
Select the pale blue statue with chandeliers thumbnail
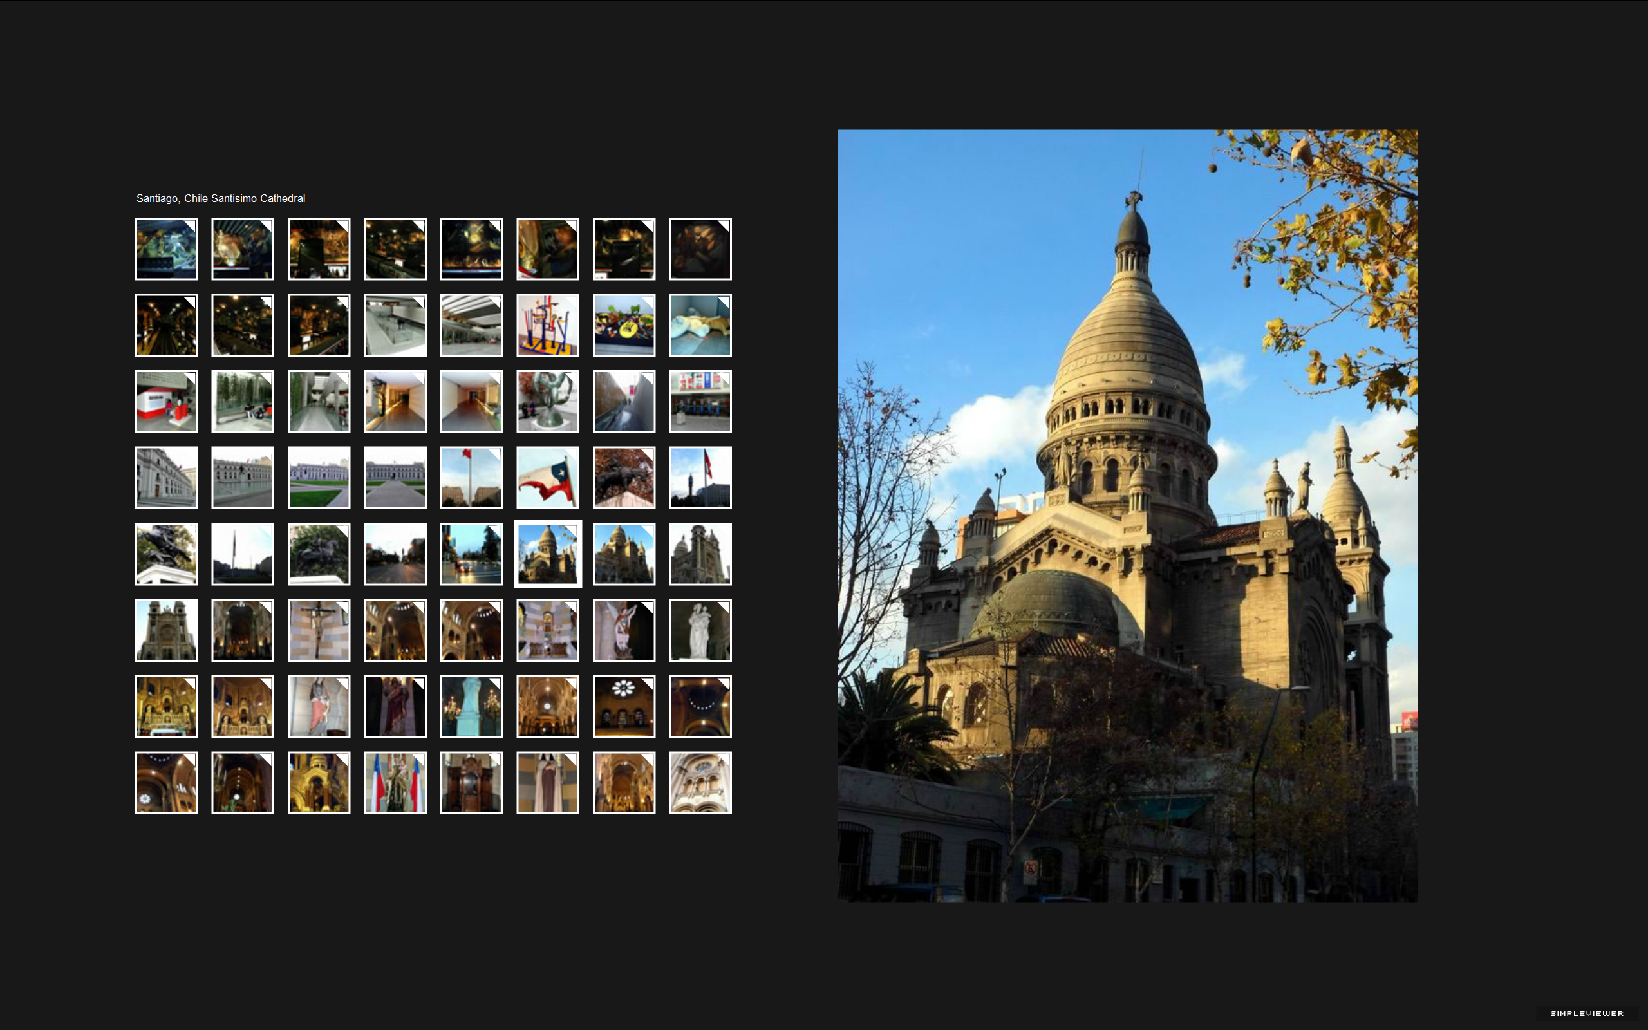[x=471, y=706]
